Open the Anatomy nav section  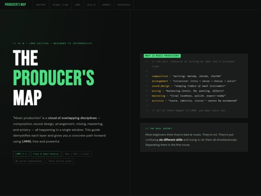click(41, 5)
